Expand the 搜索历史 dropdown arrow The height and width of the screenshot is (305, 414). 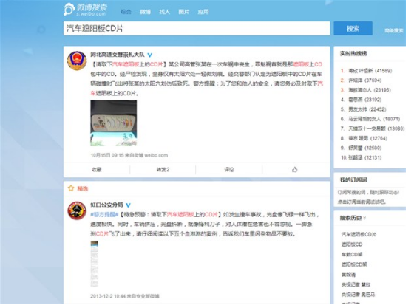[364, 218]
